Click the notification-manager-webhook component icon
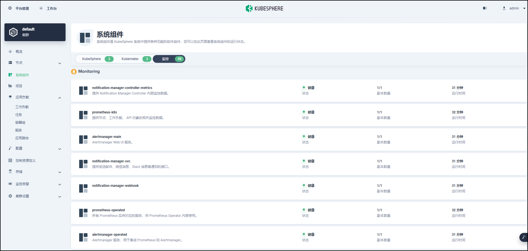 click(x=83, y=188)
